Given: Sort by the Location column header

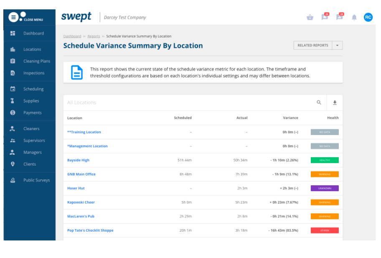Looking at the screenshot, I should point(75,118).
